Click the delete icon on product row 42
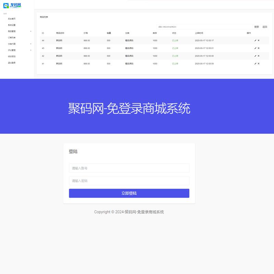Viewport: 274px width, 274px height. click(x=259, y=55)
